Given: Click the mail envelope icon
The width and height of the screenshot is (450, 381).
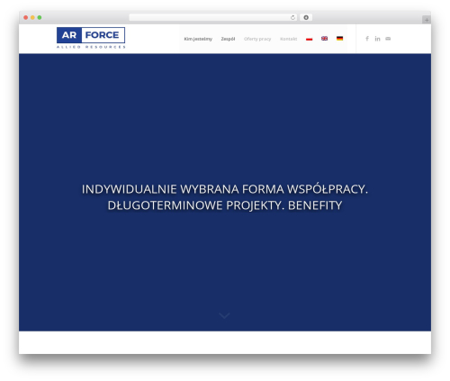Looking at the screenshot, I should coord(388,39).
